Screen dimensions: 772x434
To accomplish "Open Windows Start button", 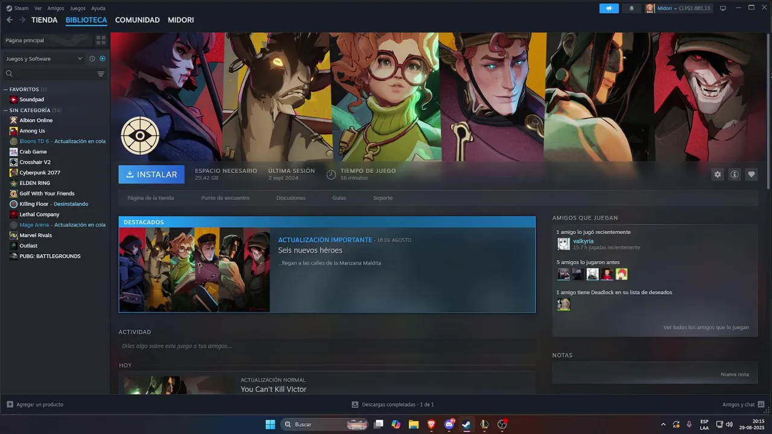I will (270, 424).
